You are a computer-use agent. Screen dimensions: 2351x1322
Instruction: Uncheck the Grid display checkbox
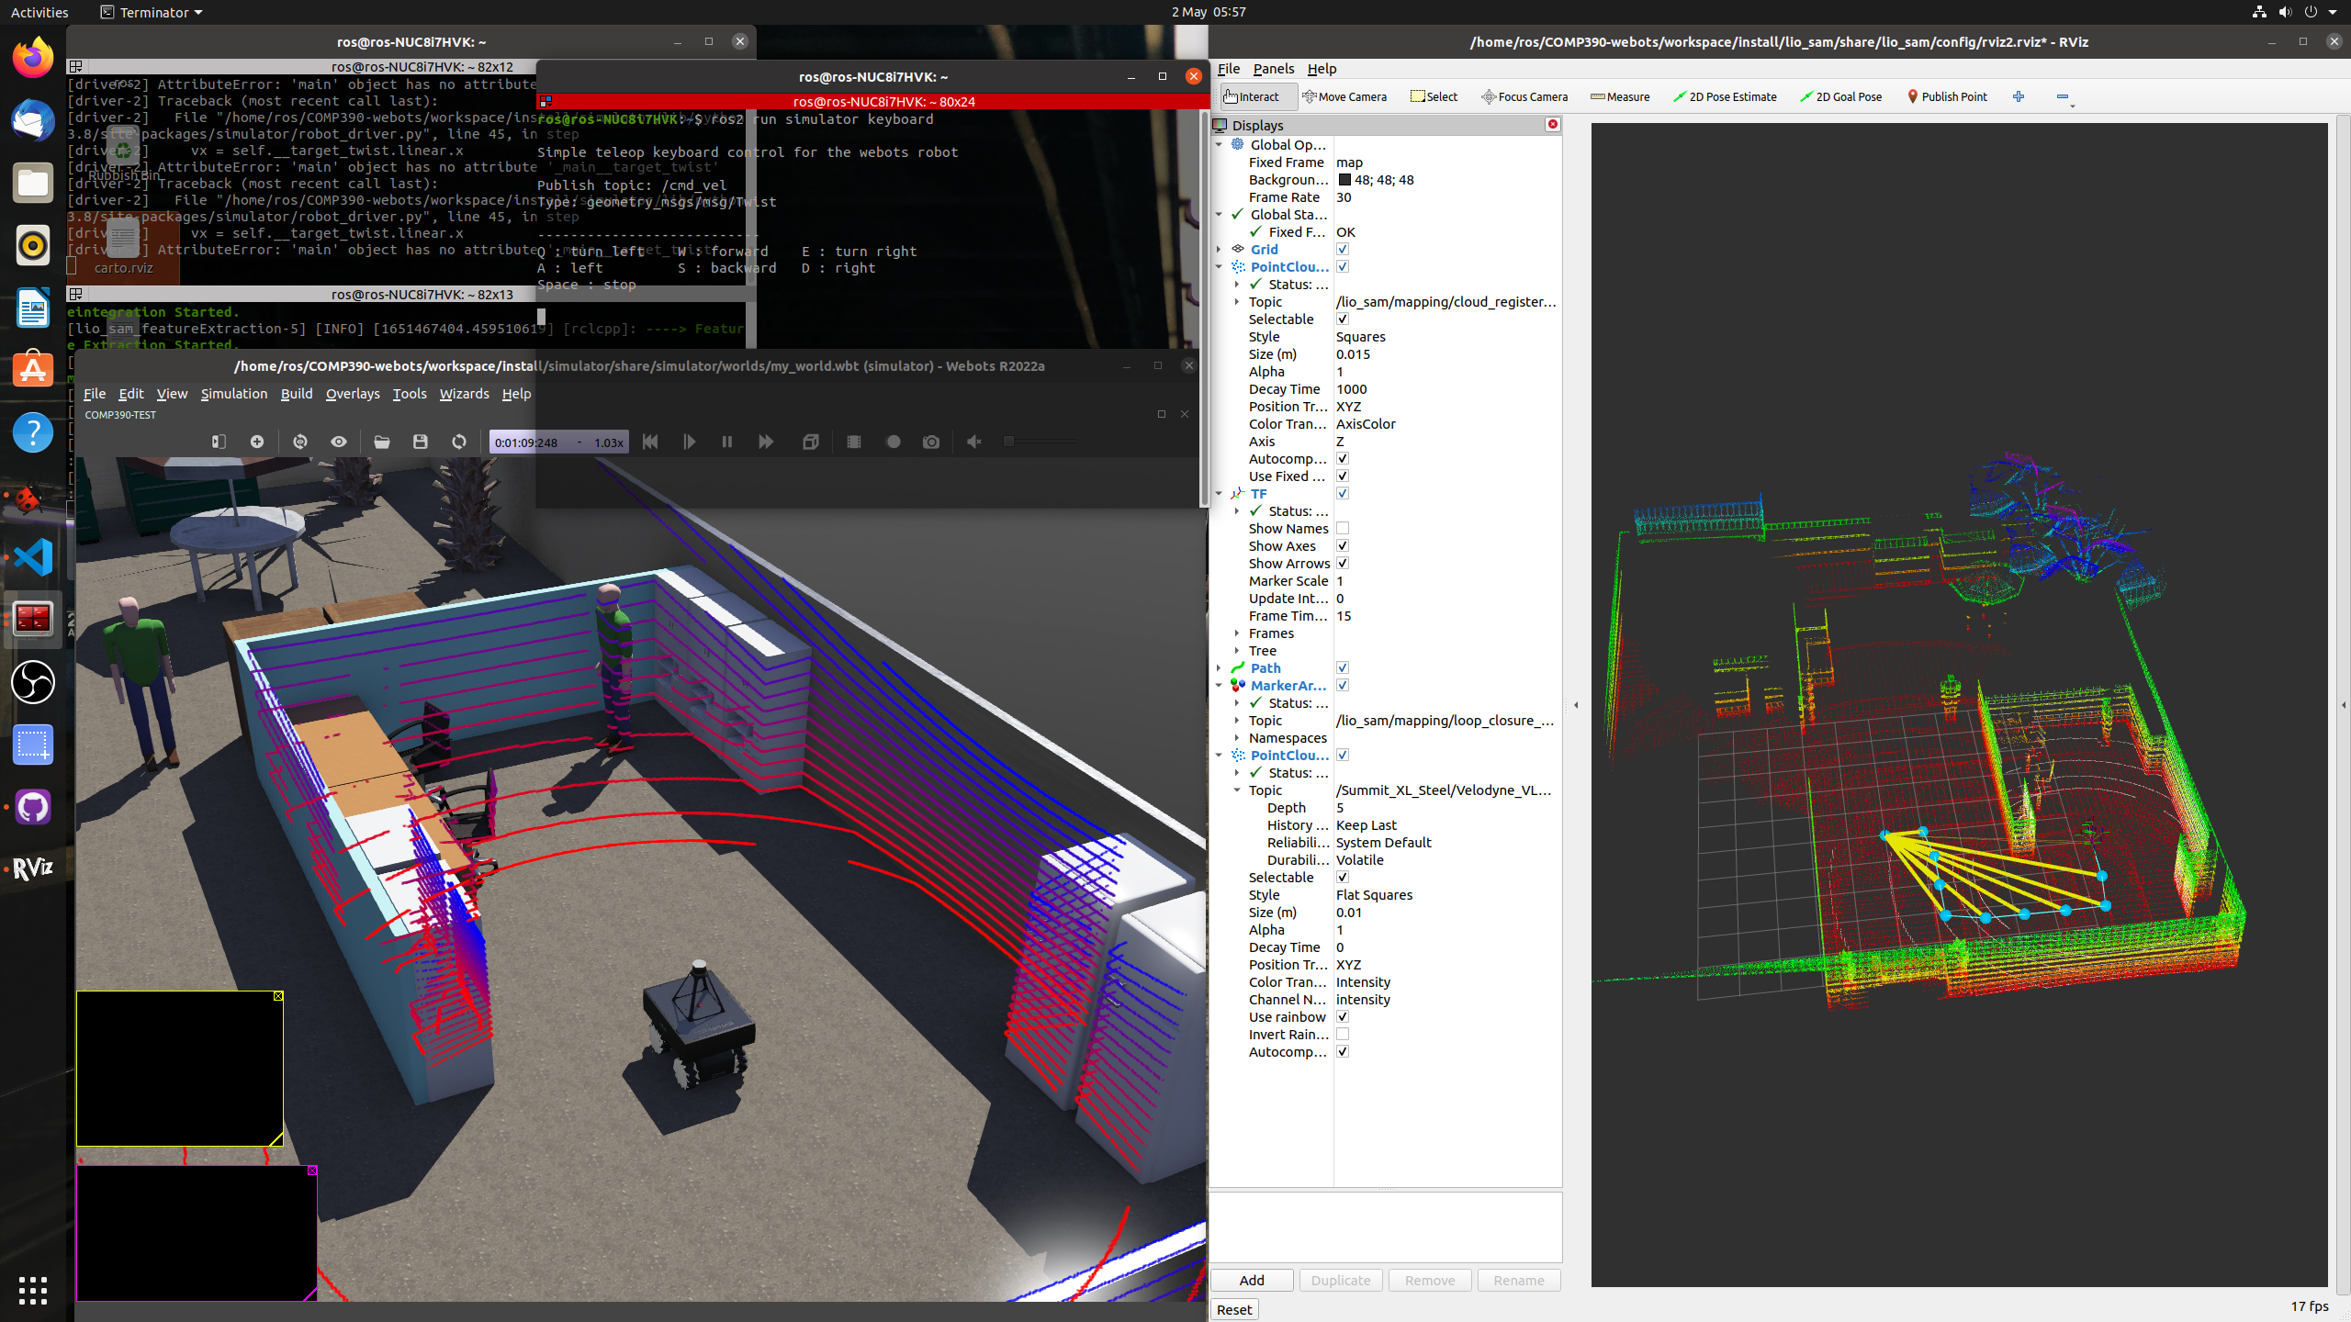1343,250
